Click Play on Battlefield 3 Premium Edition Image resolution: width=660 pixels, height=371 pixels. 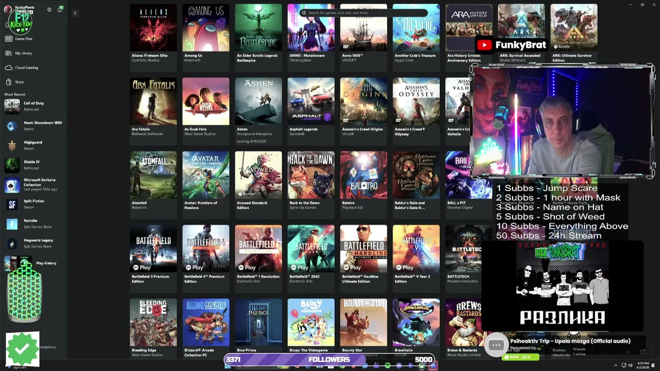point(142,267)
